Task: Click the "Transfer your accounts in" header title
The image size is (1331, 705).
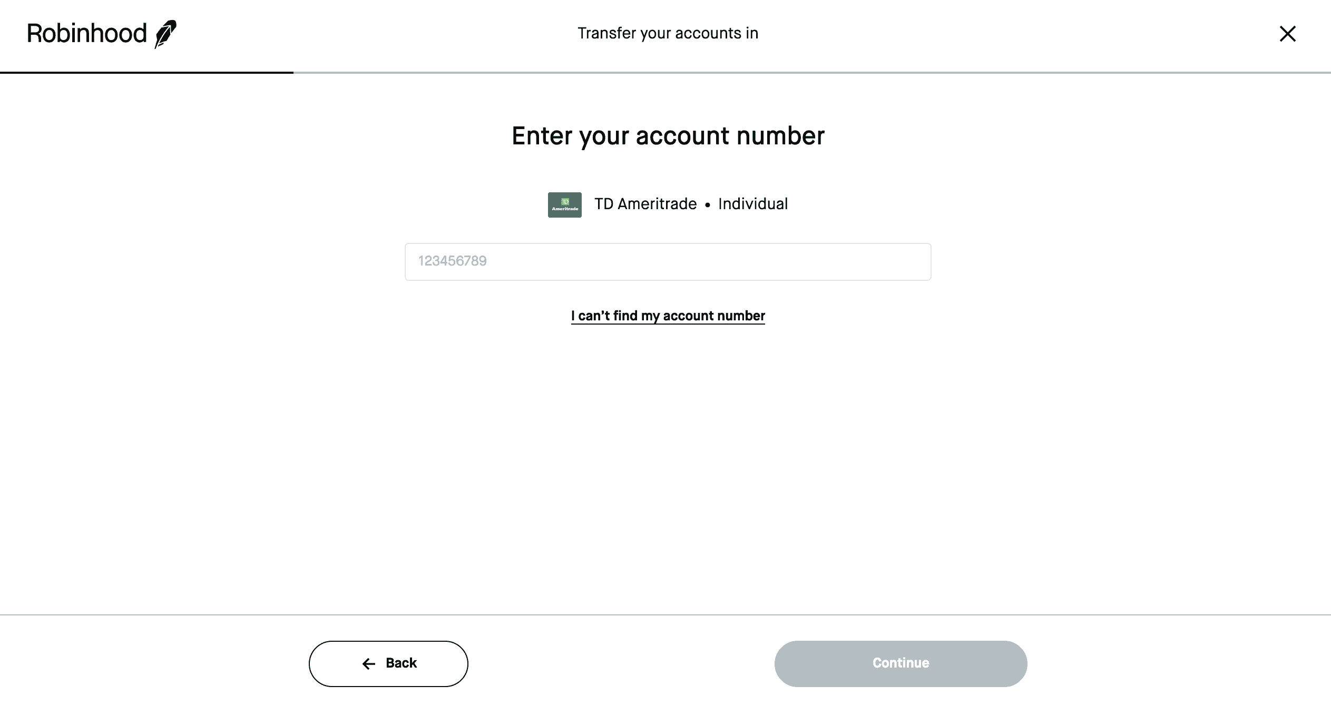Action: coord(668,33)
